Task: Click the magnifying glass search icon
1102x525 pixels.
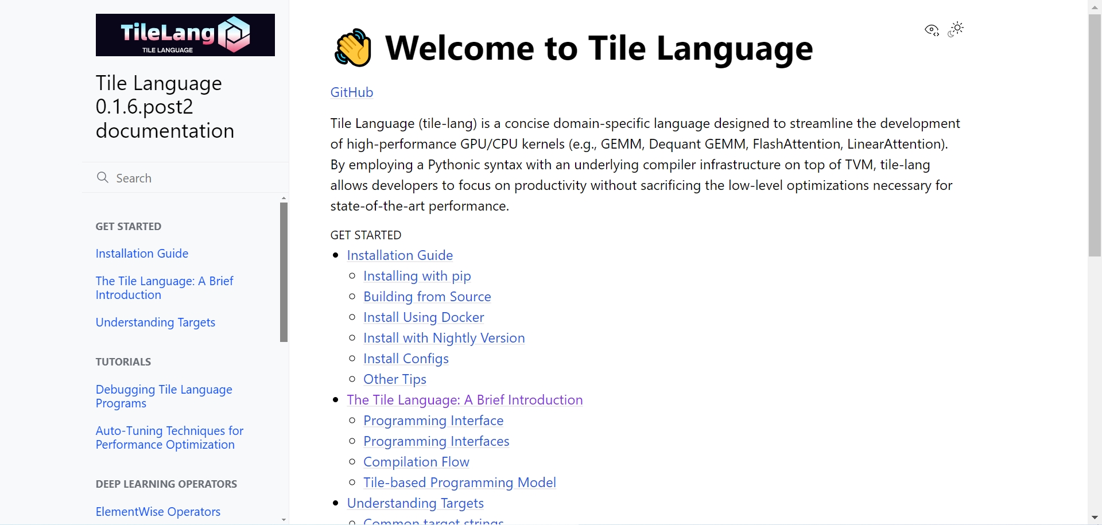Action: click(x=103, y=177)
